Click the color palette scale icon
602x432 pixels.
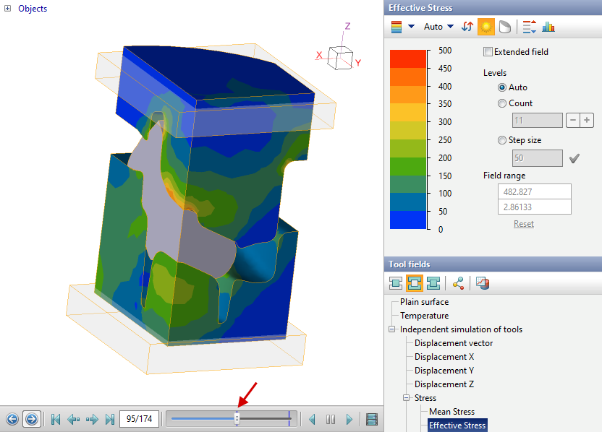pyautogui.click(x=397, y=27)
